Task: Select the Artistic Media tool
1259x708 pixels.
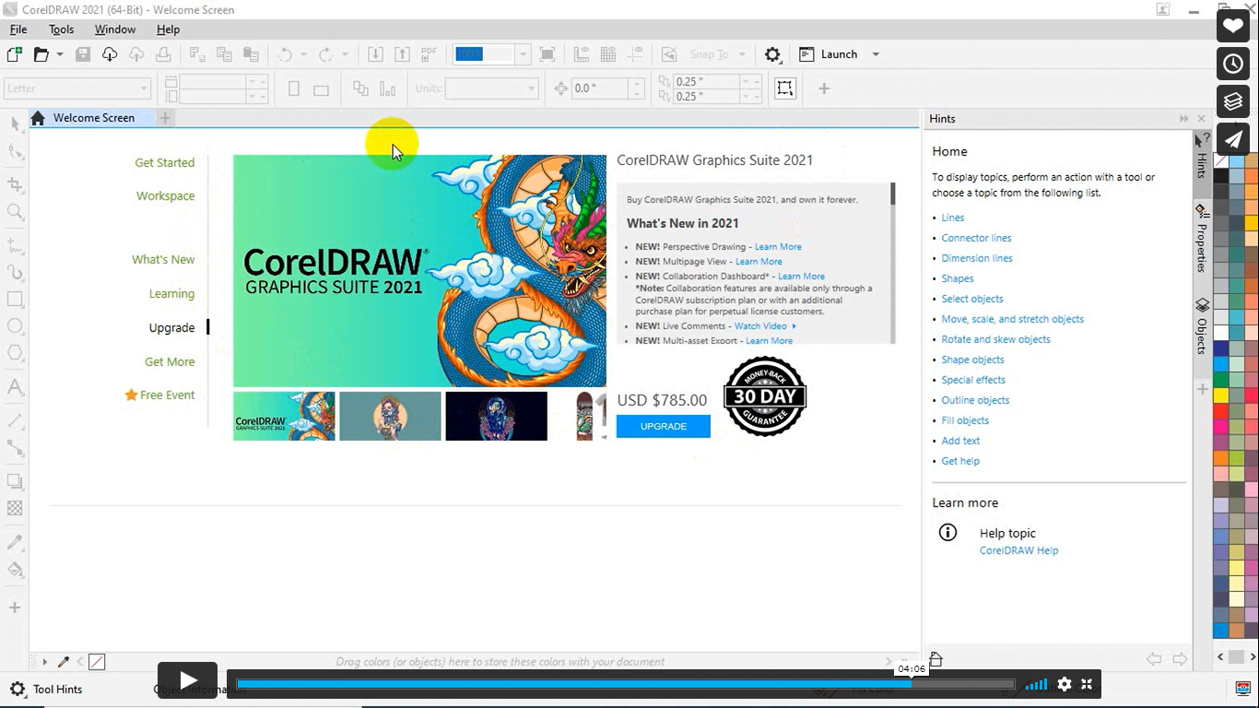Action: pyautogui.click(x=15, y=273)
